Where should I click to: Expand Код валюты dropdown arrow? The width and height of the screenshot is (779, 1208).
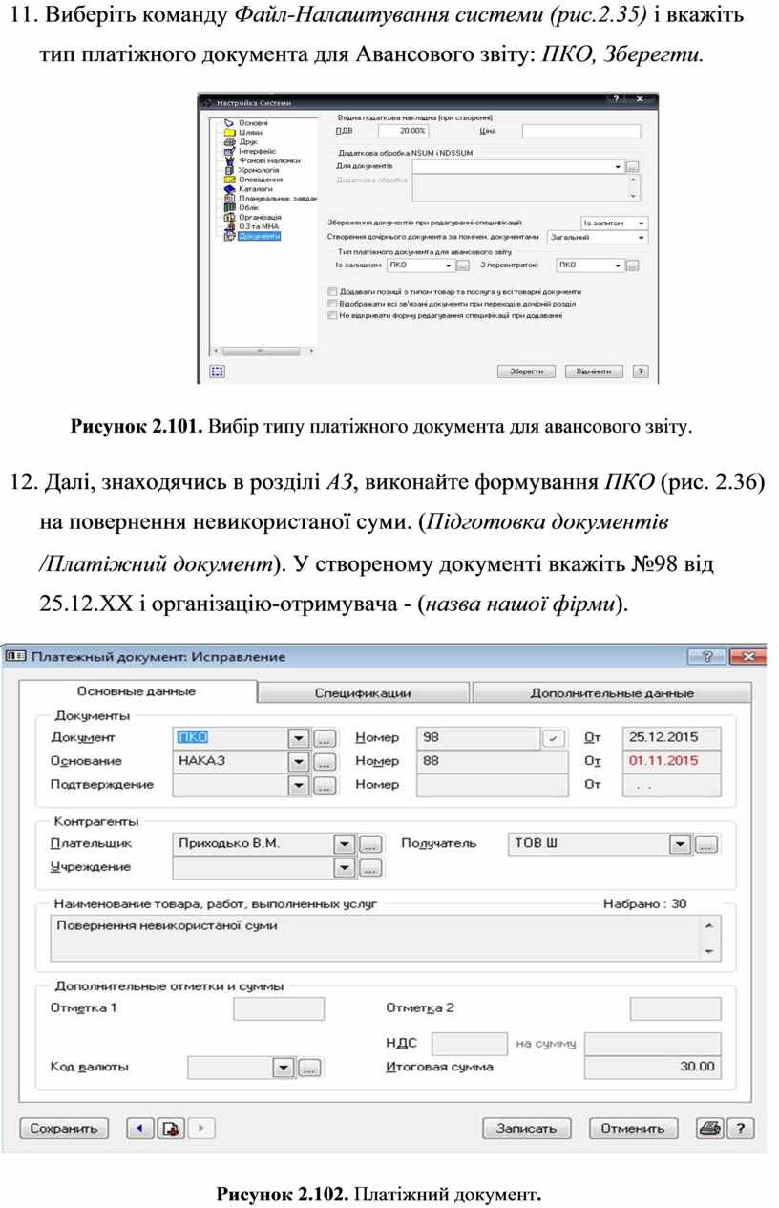[284, 1068]
